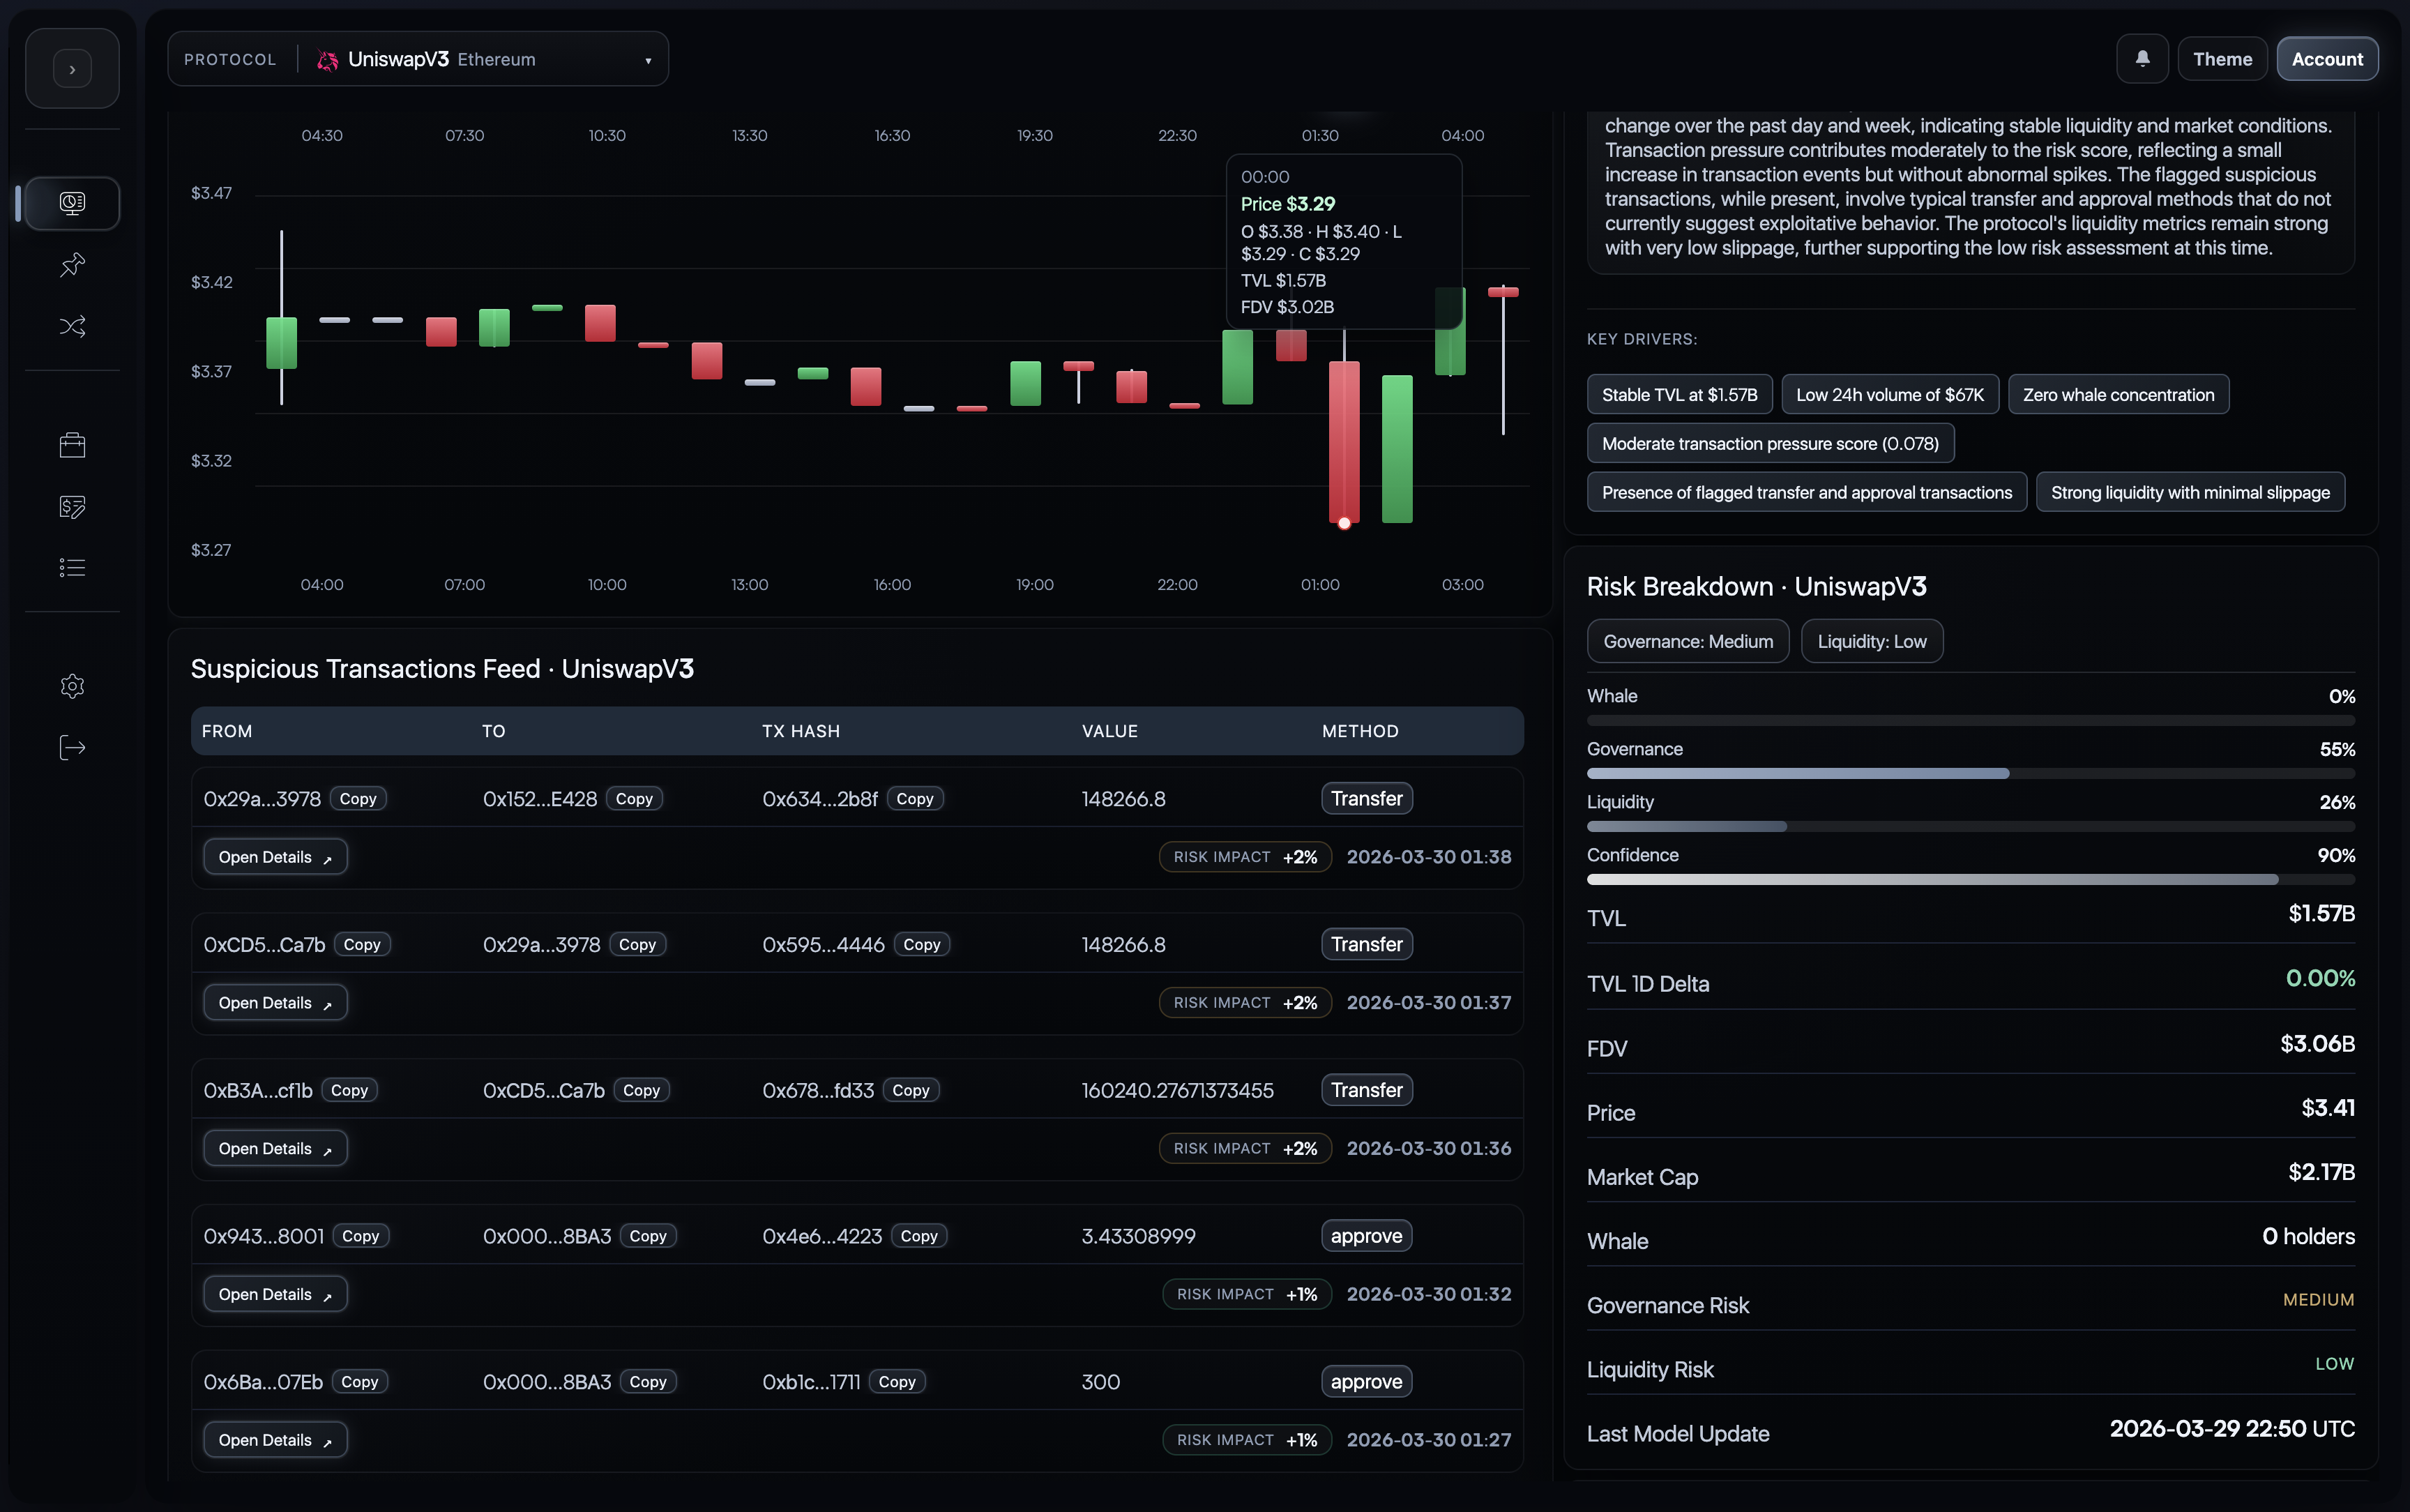Open Details for the 0x4e6...4223 transaction
Viewport: 2410px width, 1512px height.
click(x=275, y=1295)
